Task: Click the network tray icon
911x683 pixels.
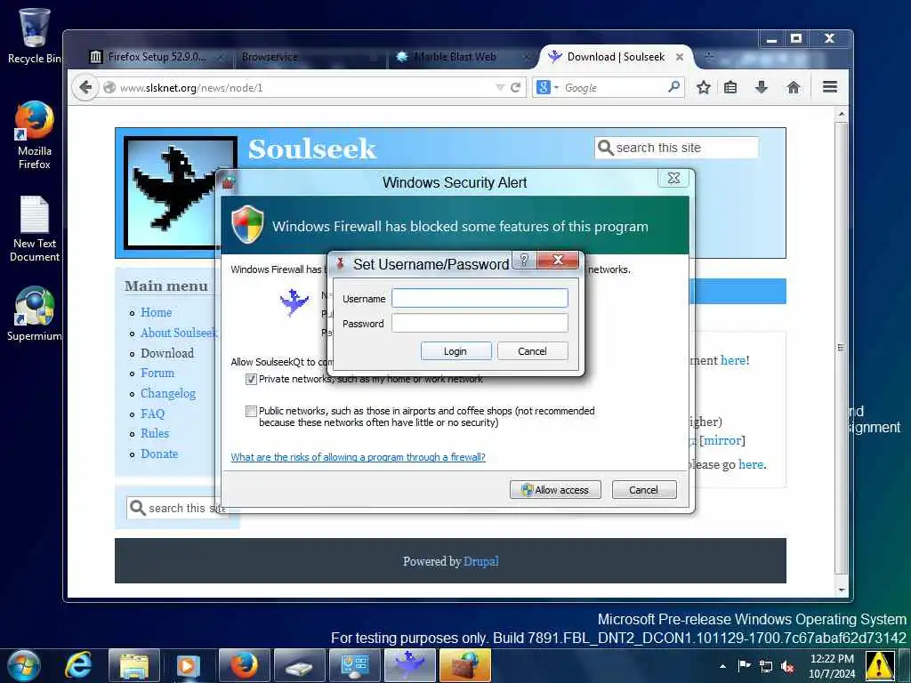Action: (766, 666)
